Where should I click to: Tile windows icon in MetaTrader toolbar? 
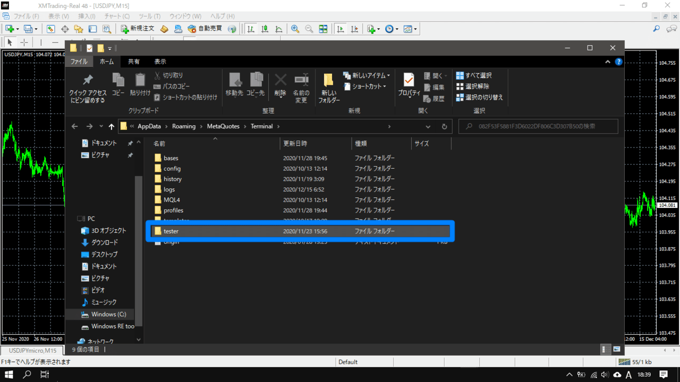pos(323,29)
